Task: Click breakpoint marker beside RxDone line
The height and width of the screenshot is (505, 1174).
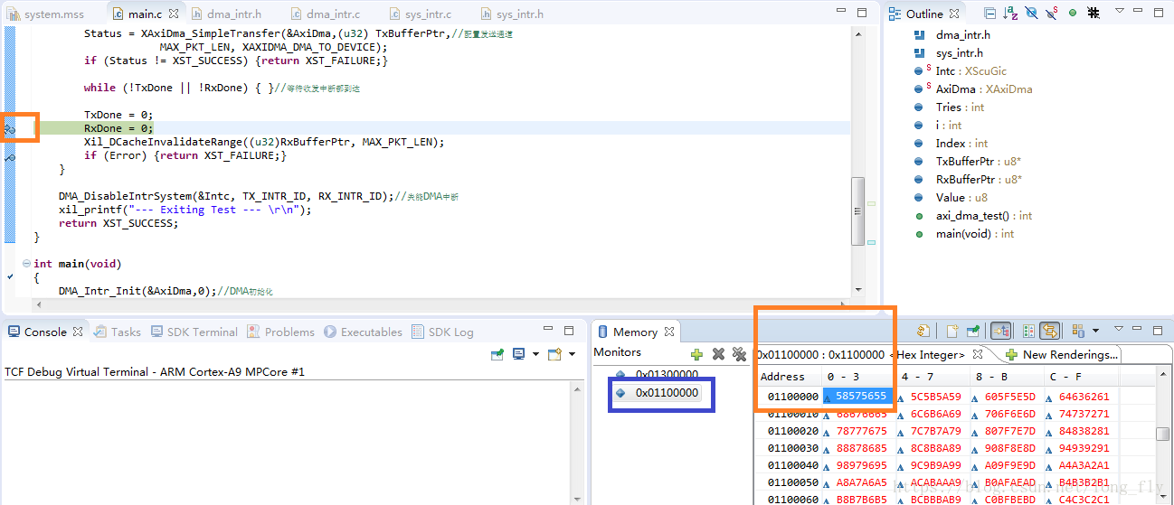Action: [x=10, y=129]
